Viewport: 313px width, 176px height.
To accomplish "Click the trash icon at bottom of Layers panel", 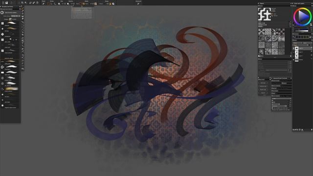I will [312, 130].
